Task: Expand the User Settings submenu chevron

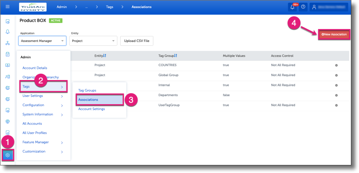Action: [62, 96]
